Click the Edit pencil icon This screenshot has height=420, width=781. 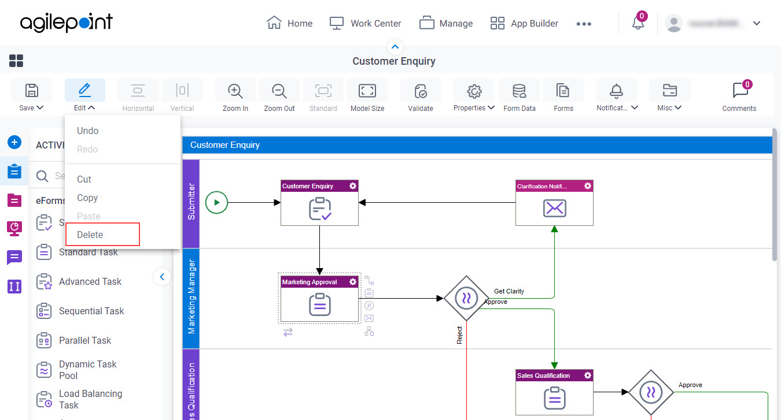(84, 90)
